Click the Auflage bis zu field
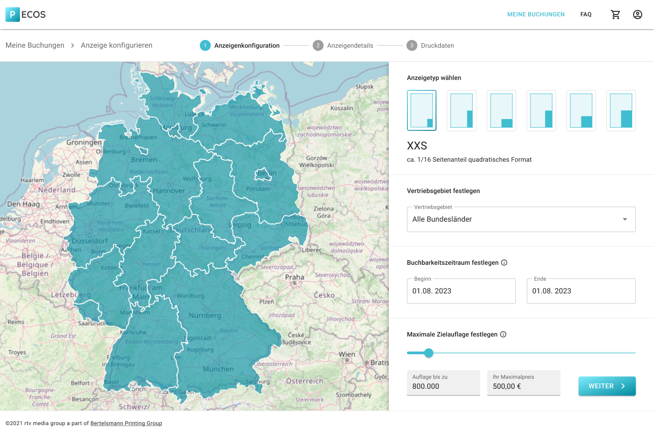Image resolution: width=654 pixels, height=436 pixels. (x=443, y=383)
